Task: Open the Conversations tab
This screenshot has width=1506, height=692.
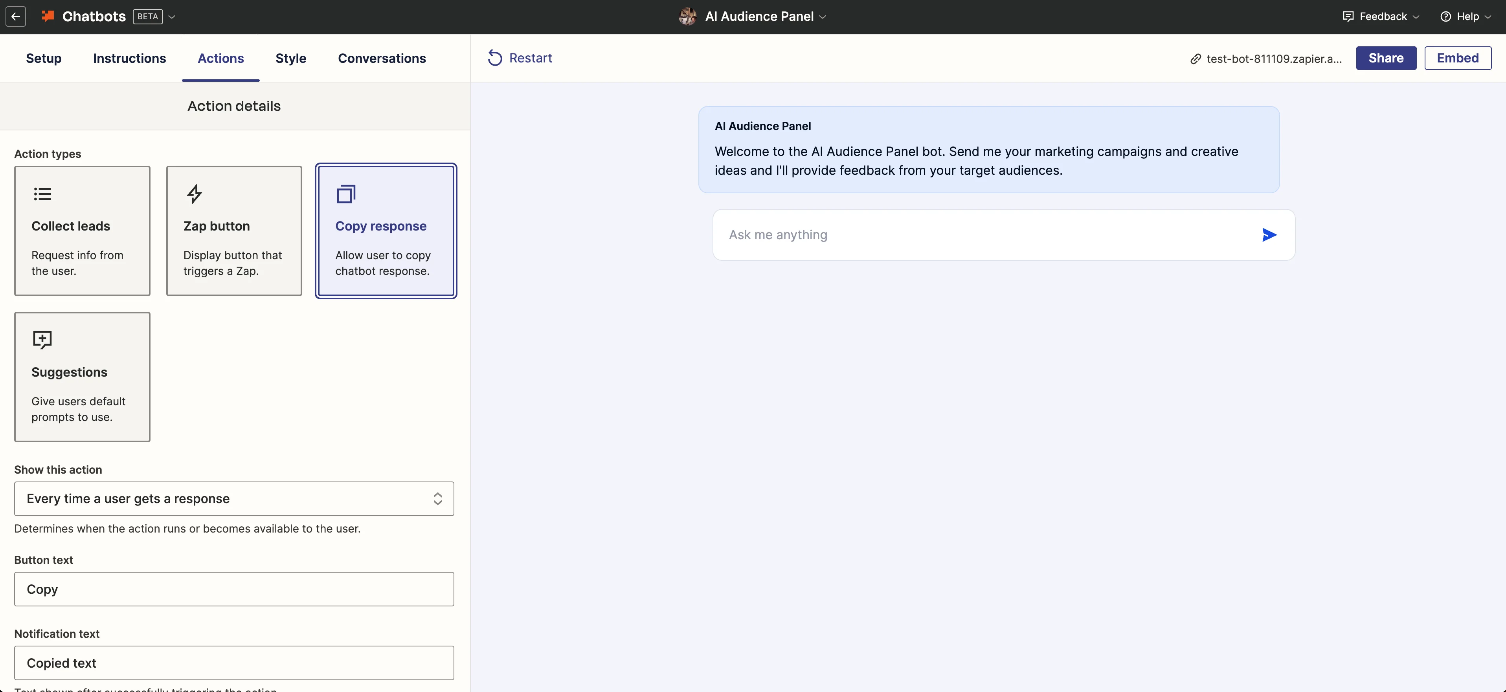Action: pos(382,59)
